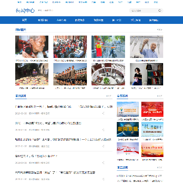Open the third news headline in the list
Image resolution: width=183 pixels, height=183 pixels.
(64, 140)
